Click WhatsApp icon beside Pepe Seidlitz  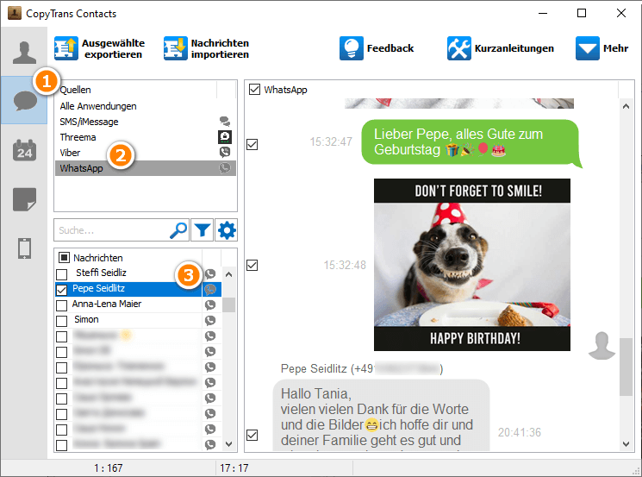210,289
